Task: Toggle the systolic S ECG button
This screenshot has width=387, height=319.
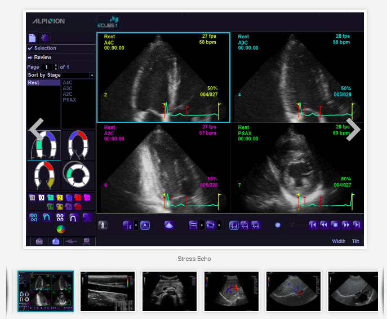Action: pyautogui.click(x=244, y=225)
